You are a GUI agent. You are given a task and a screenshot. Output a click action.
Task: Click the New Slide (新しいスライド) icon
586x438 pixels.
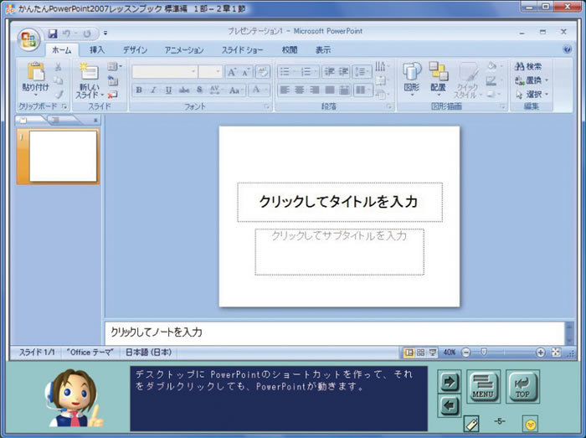coord(89,72)
